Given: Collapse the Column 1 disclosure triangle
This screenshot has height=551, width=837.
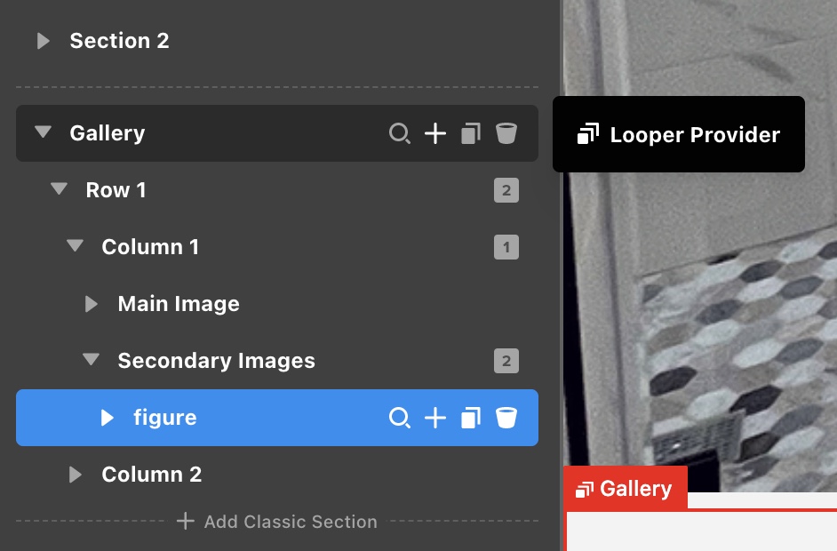Looking at the screenshot, I should click(x=75, y=247).
